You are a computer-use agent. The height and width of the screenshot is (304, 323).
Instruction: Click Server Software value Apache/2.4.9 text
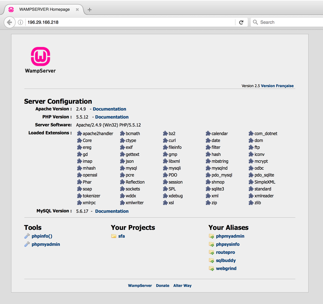pyautogui.click(x=108, y=125)
